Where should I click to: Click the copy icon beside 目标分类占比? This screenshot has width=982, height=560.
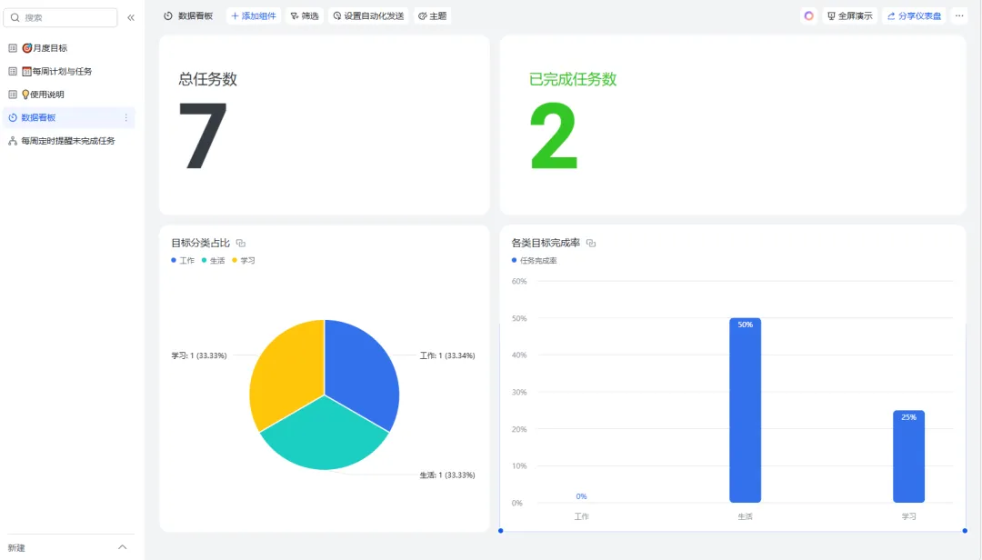coord(241,243)
